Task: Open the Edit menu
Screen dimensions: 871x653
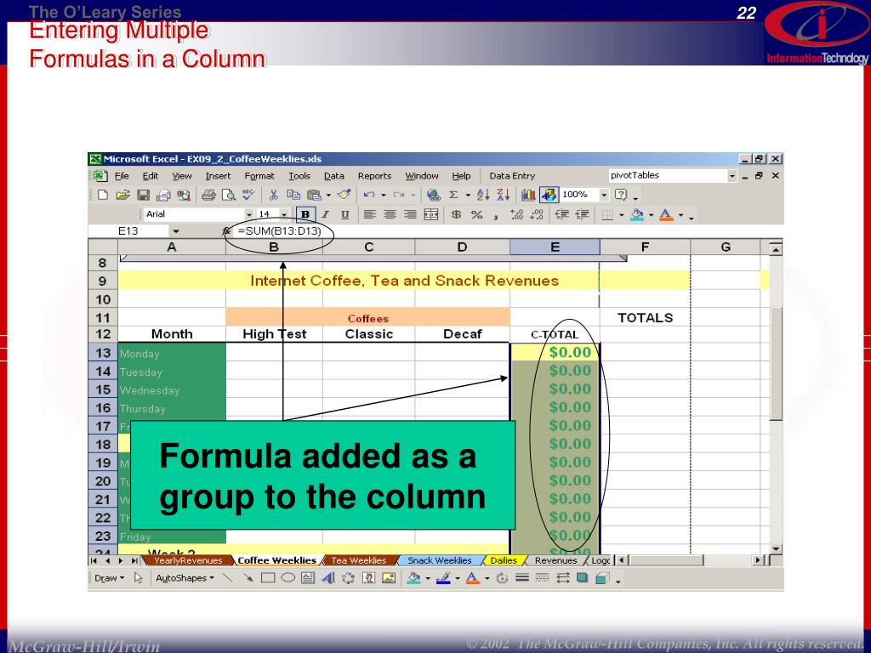Action: (150, 176)
